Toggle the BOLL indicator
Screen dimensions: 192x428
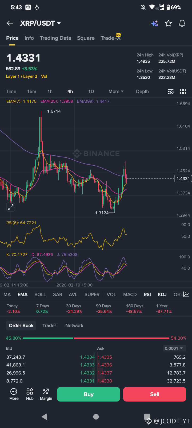coord(40,295)
